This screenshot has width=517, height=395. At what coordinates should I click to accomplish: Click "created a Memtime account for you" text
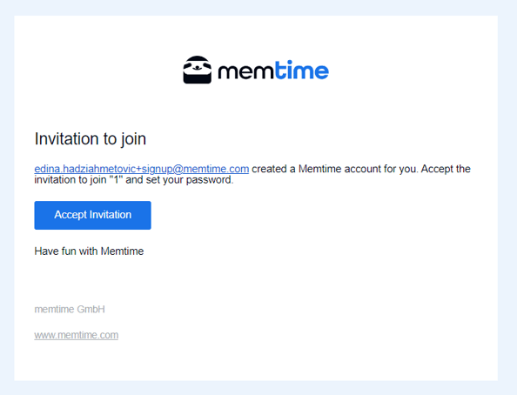click(x=335, y=169)
